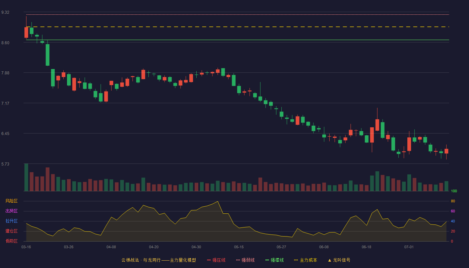Click the yellow triangle 龙吟信号 legend icon
The image size is (469, 268).
click(x=330, y=260)
